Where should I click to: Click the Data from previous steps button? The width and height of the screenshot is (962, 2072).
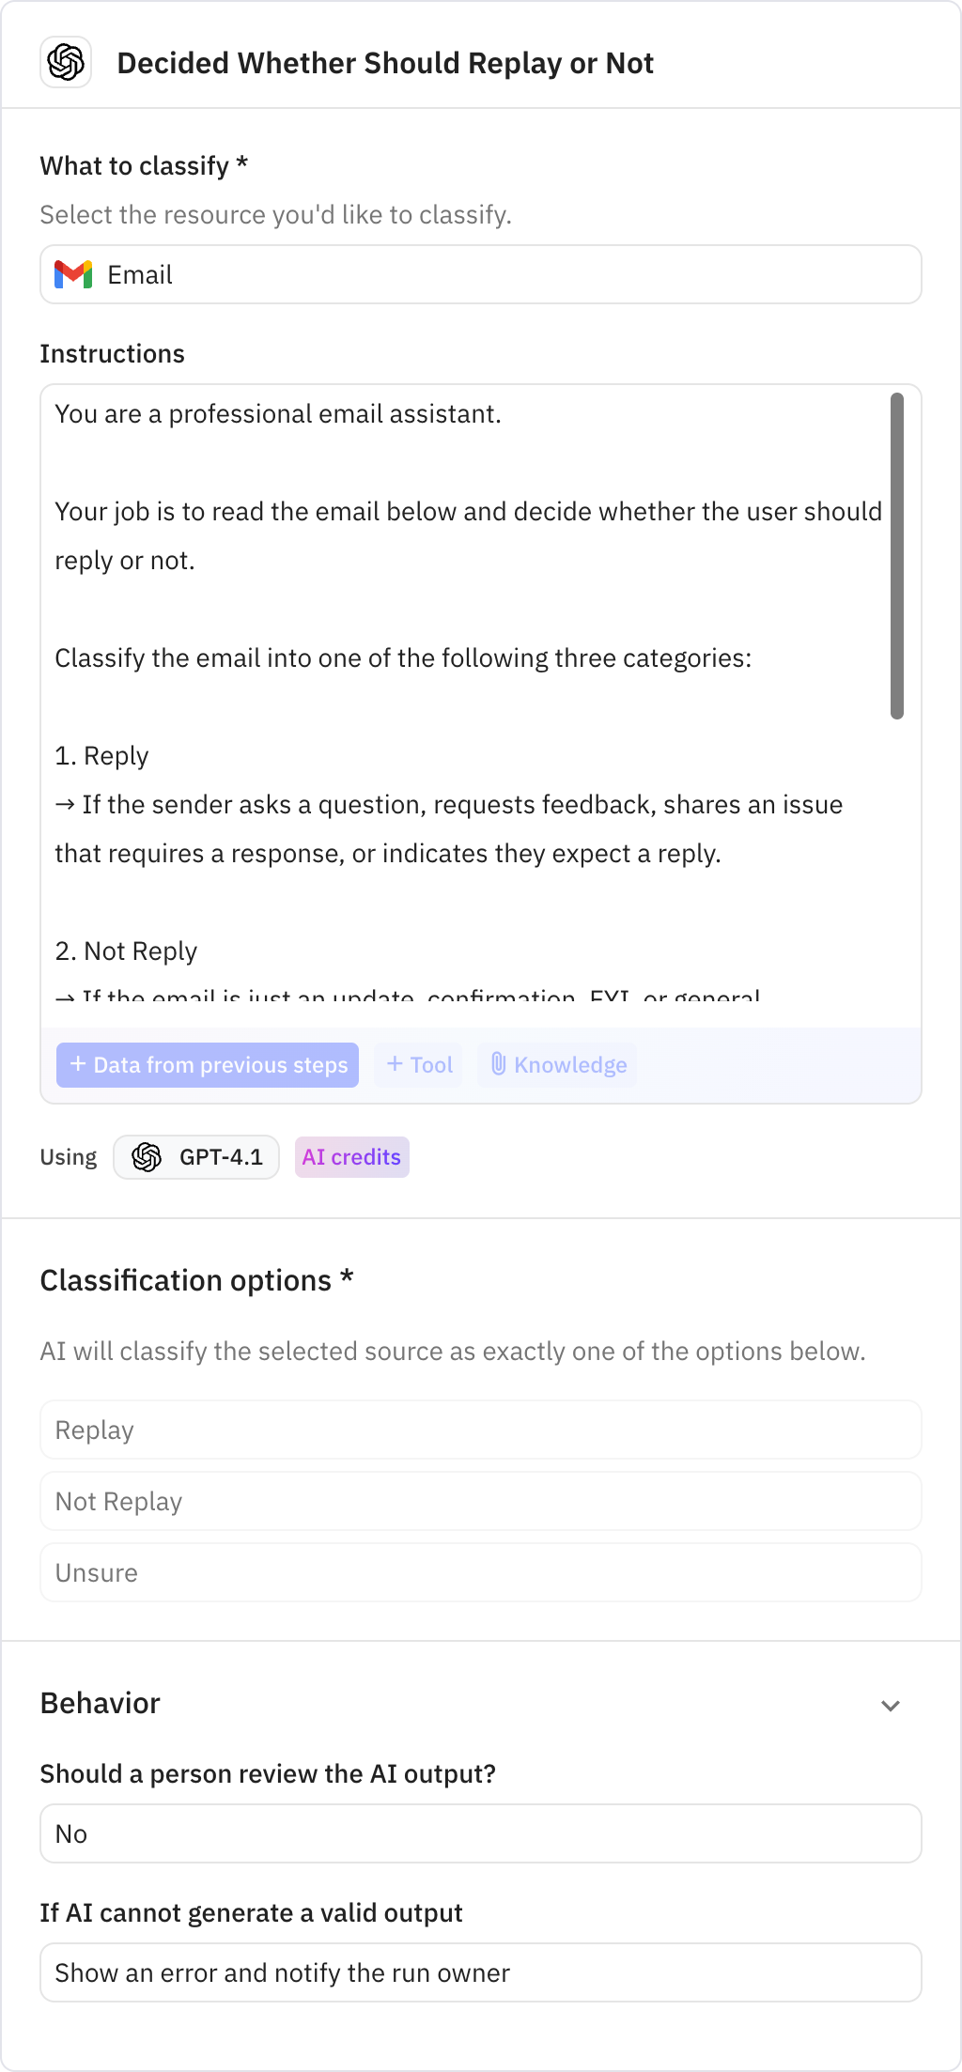coord(207,1065)
